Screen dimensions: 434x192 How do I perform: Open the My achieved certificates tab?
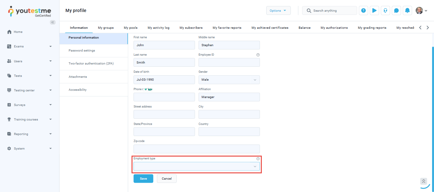[x=270, y=28]
